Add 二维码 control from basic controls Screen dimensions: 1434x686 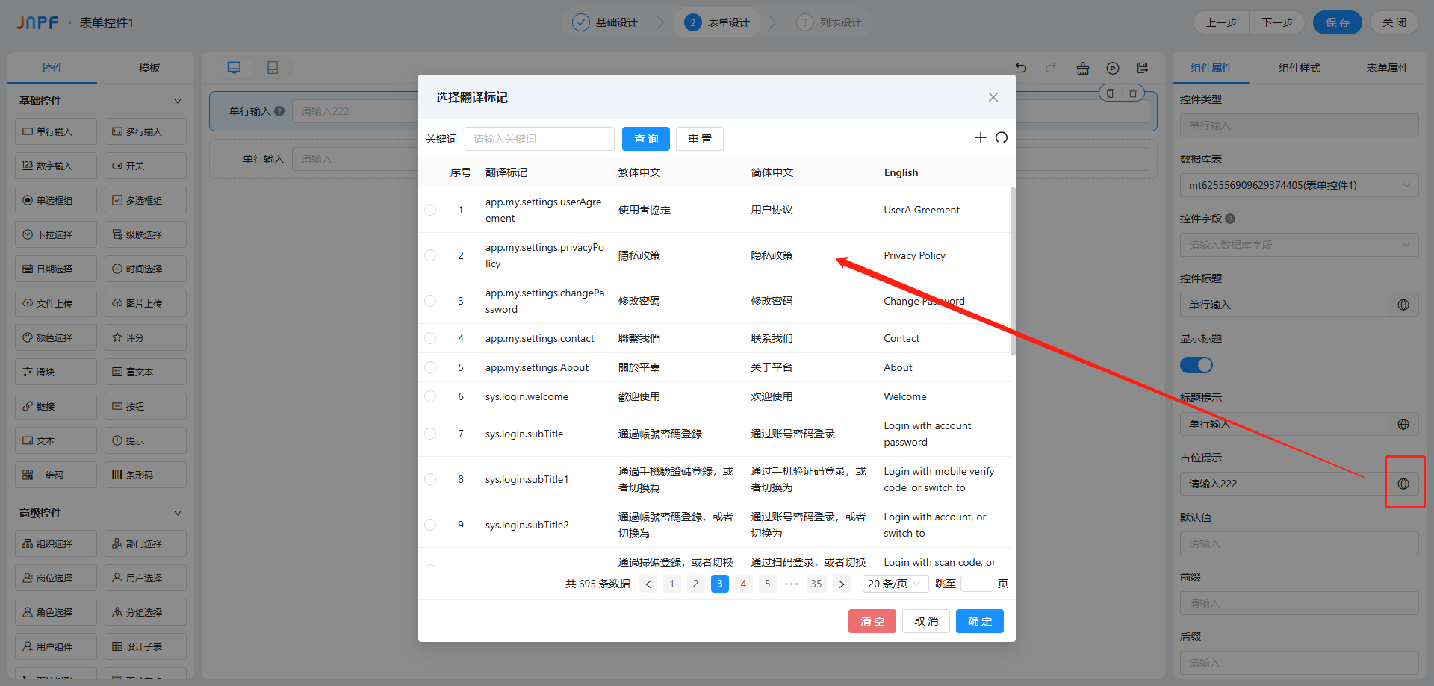[56, 475]
